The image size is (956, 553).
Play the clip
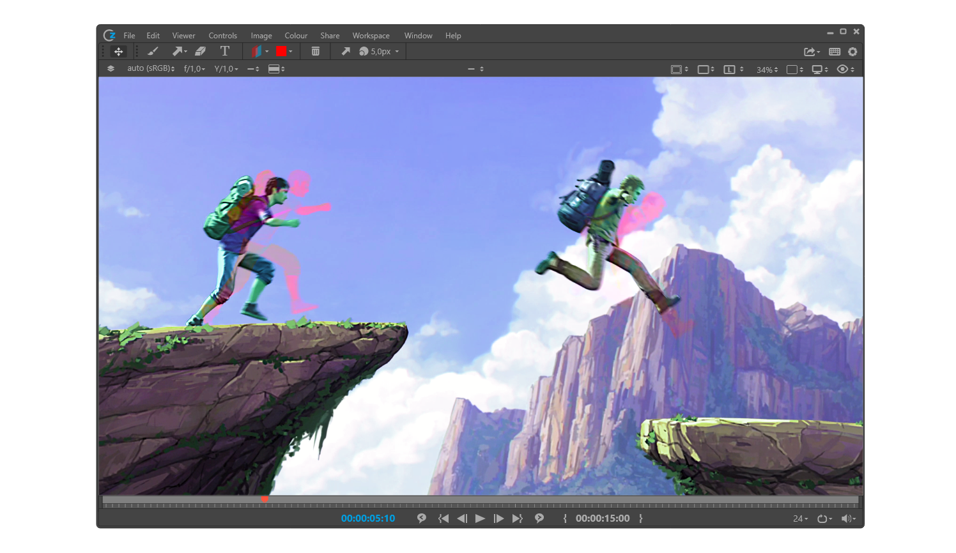pos(480,519)
